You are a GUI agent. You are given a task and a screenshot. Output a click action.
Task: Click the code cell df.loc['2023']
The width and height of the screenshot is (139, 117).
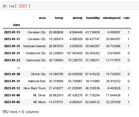tap(70, 6)
